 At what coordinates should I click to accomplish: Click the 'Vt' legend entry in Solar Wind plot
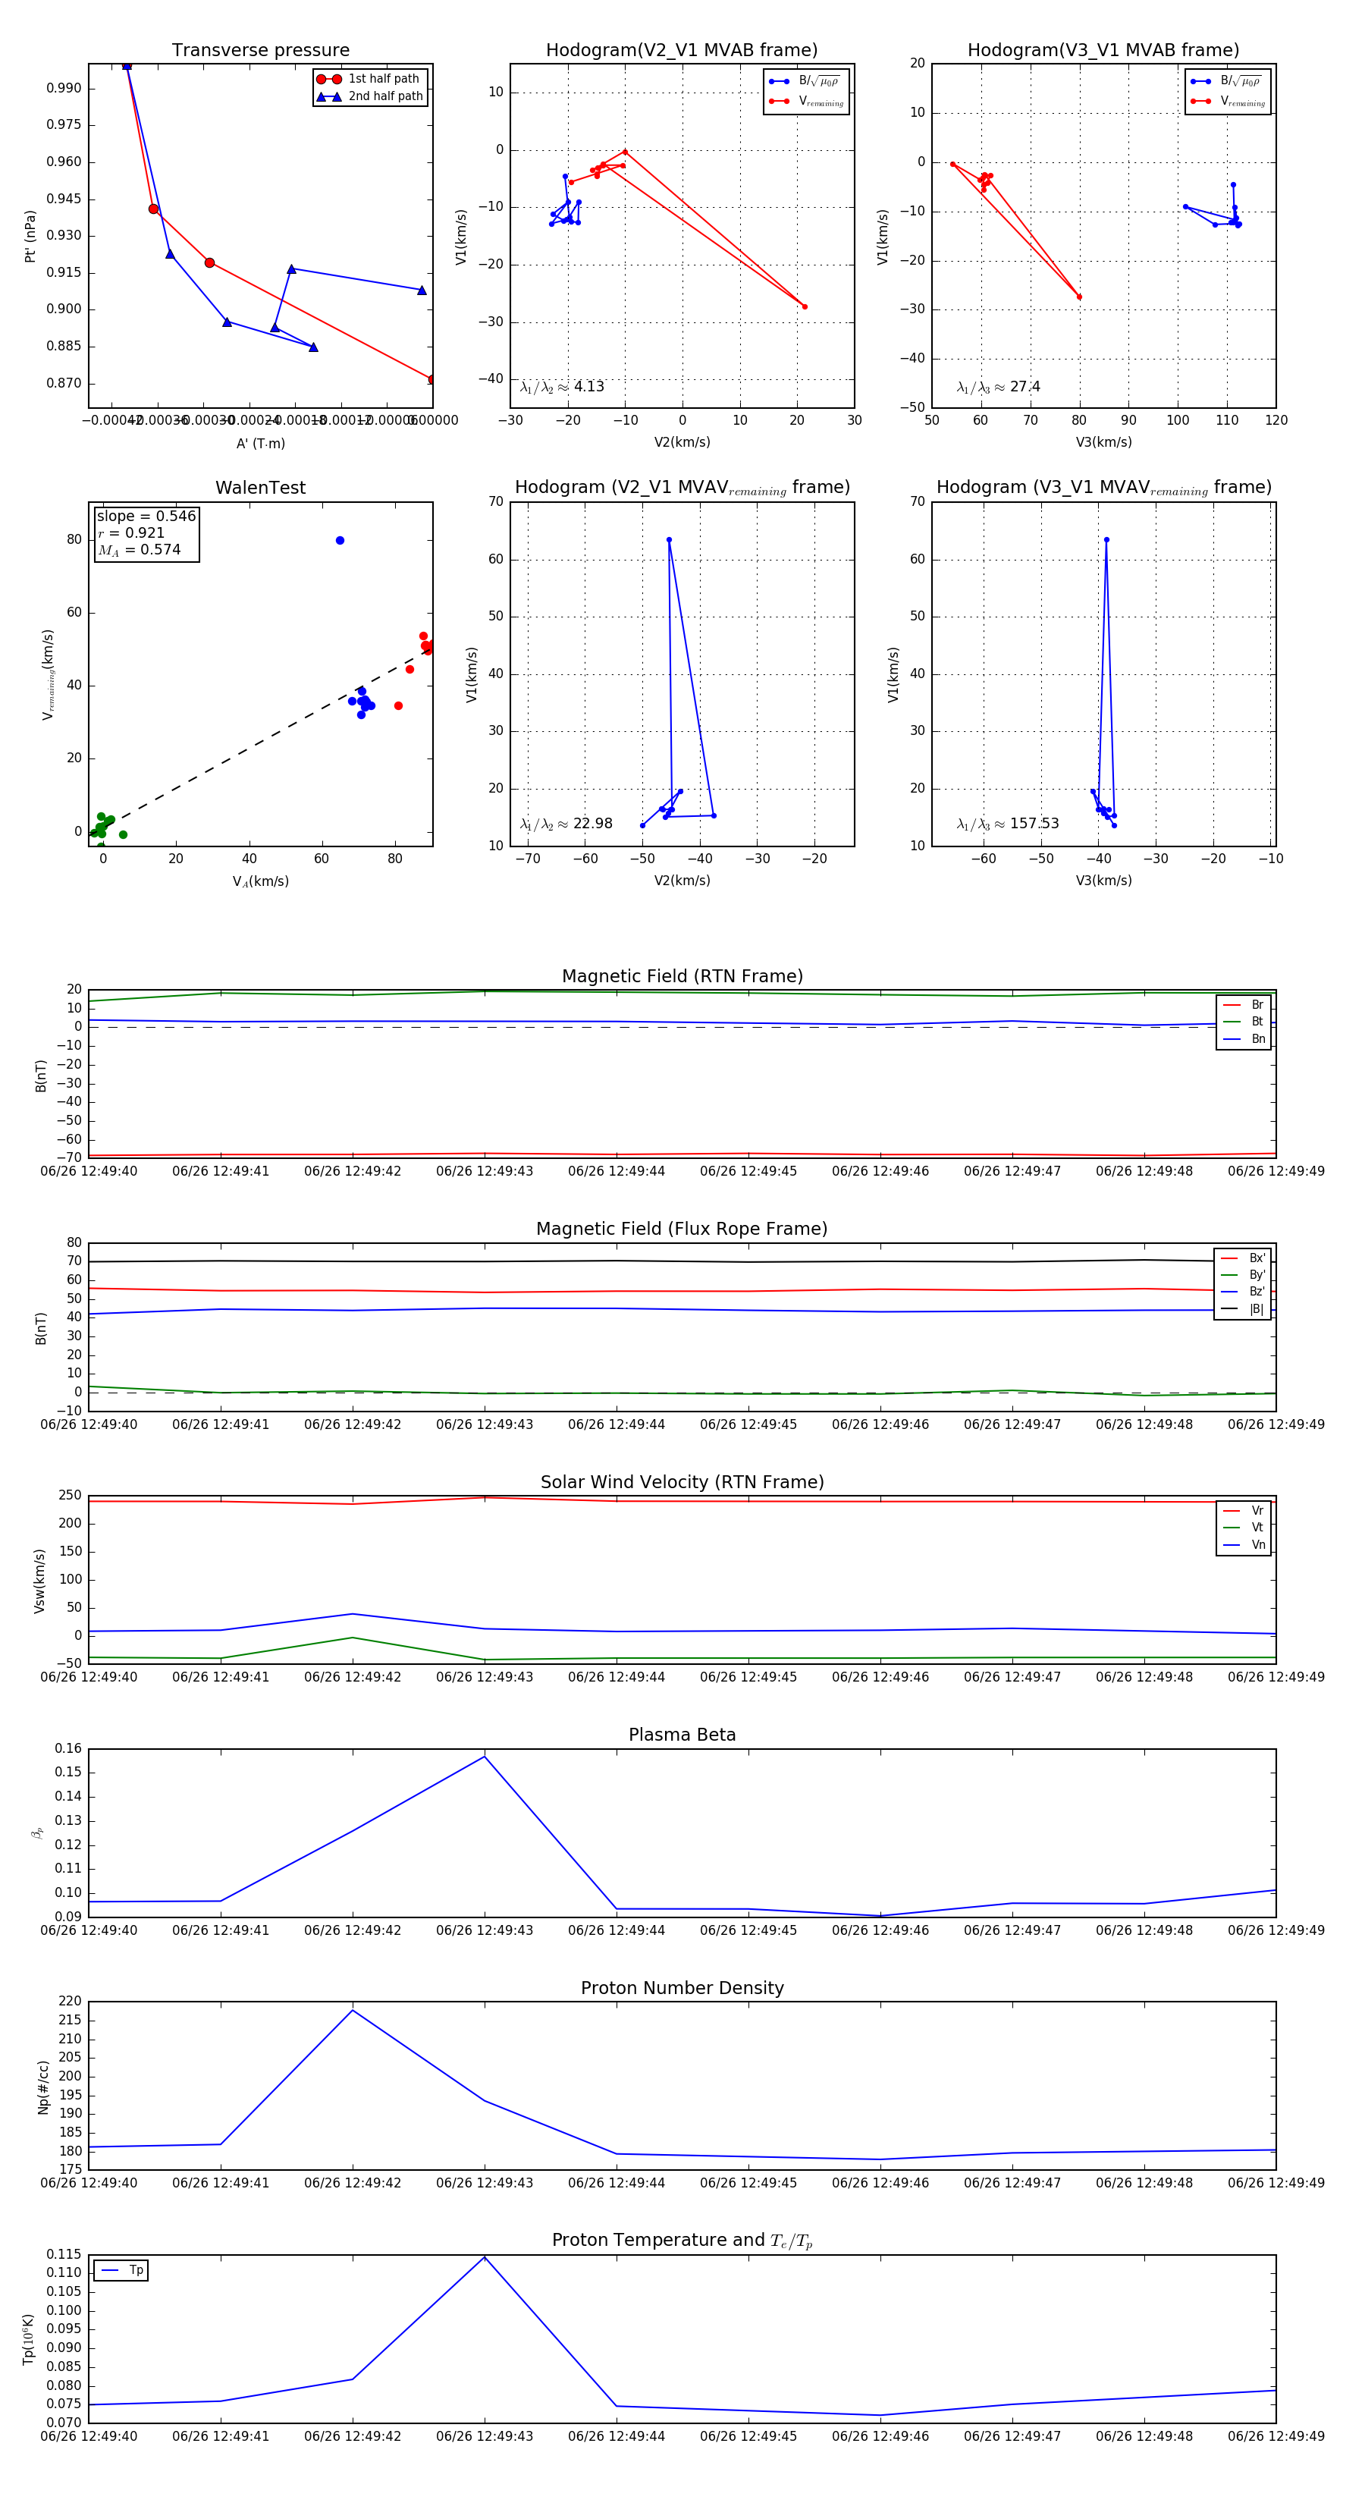tap(1257, 1528)
